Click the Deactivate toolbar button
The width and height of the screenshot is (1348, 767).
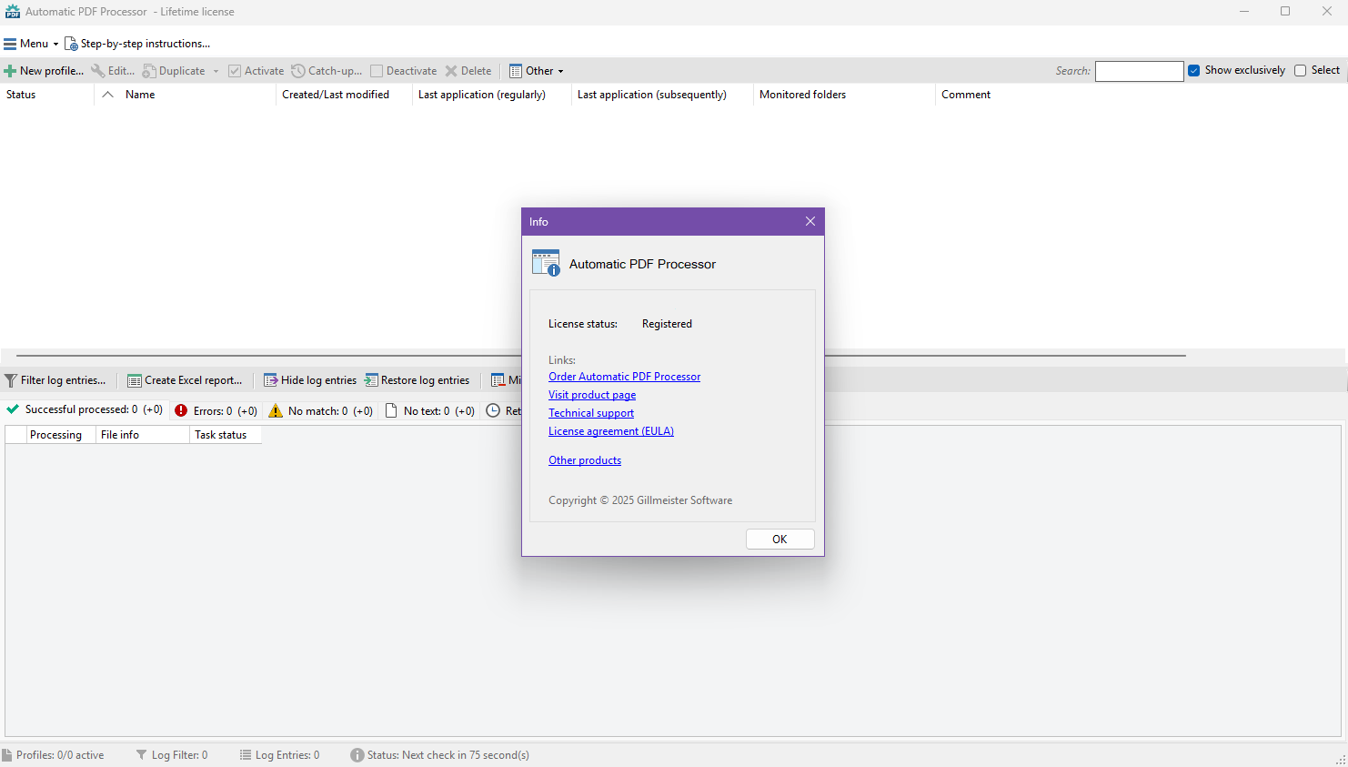pyautogui.click(x=403, y=71)
